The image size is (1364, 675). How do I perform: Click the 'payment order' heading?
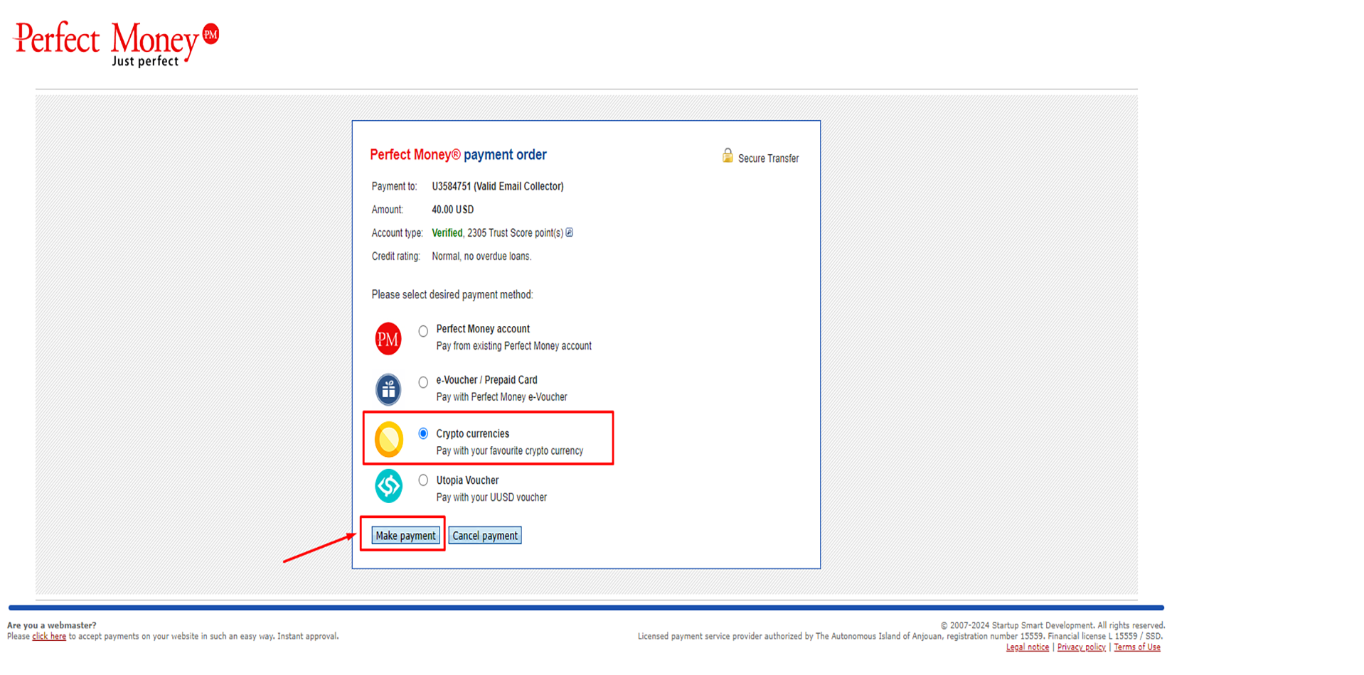tap(505, 155)
